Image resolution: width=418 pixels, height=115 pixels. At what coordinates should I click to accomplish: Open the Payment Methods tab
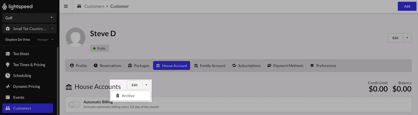coord(285,66)
